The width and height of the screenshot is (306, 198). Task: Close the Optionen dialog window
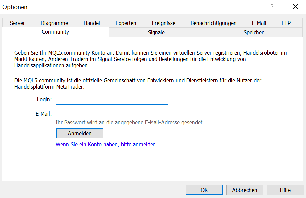(x=295, y=7)
